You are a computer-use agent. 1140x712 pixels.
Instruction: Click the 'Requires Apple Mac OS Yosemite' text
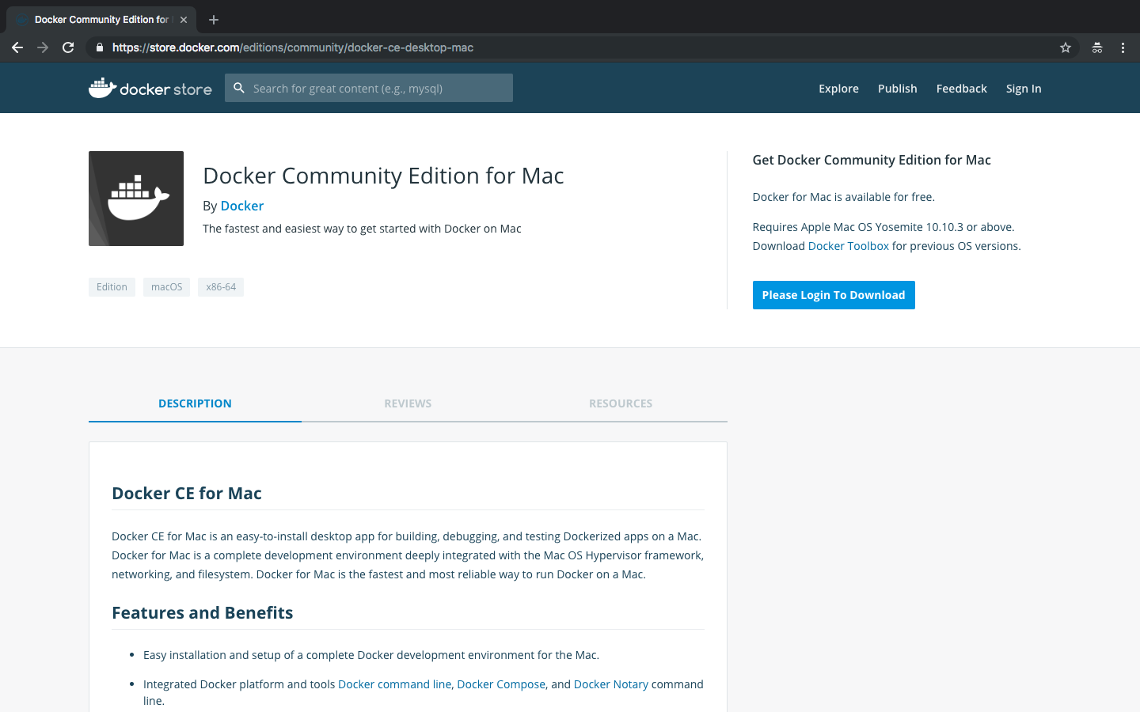click(883, 227)
